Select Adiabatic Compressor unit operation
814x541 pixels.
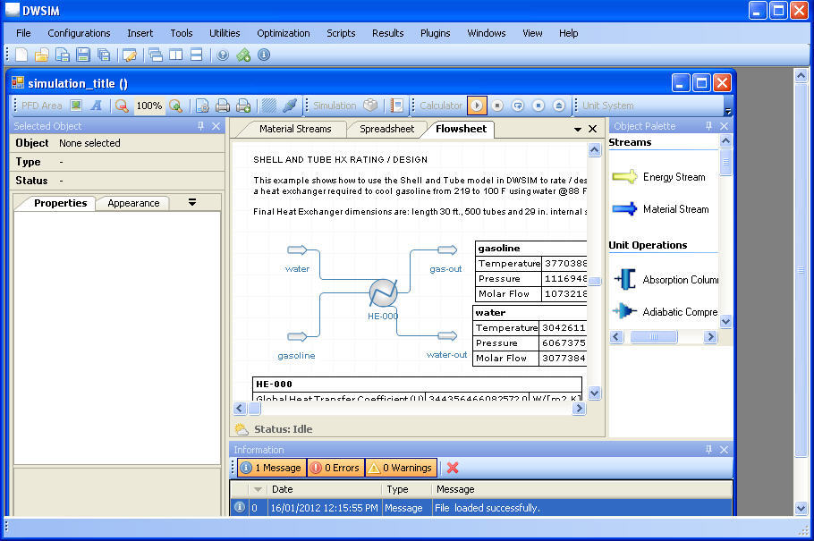tap(666, 311)
